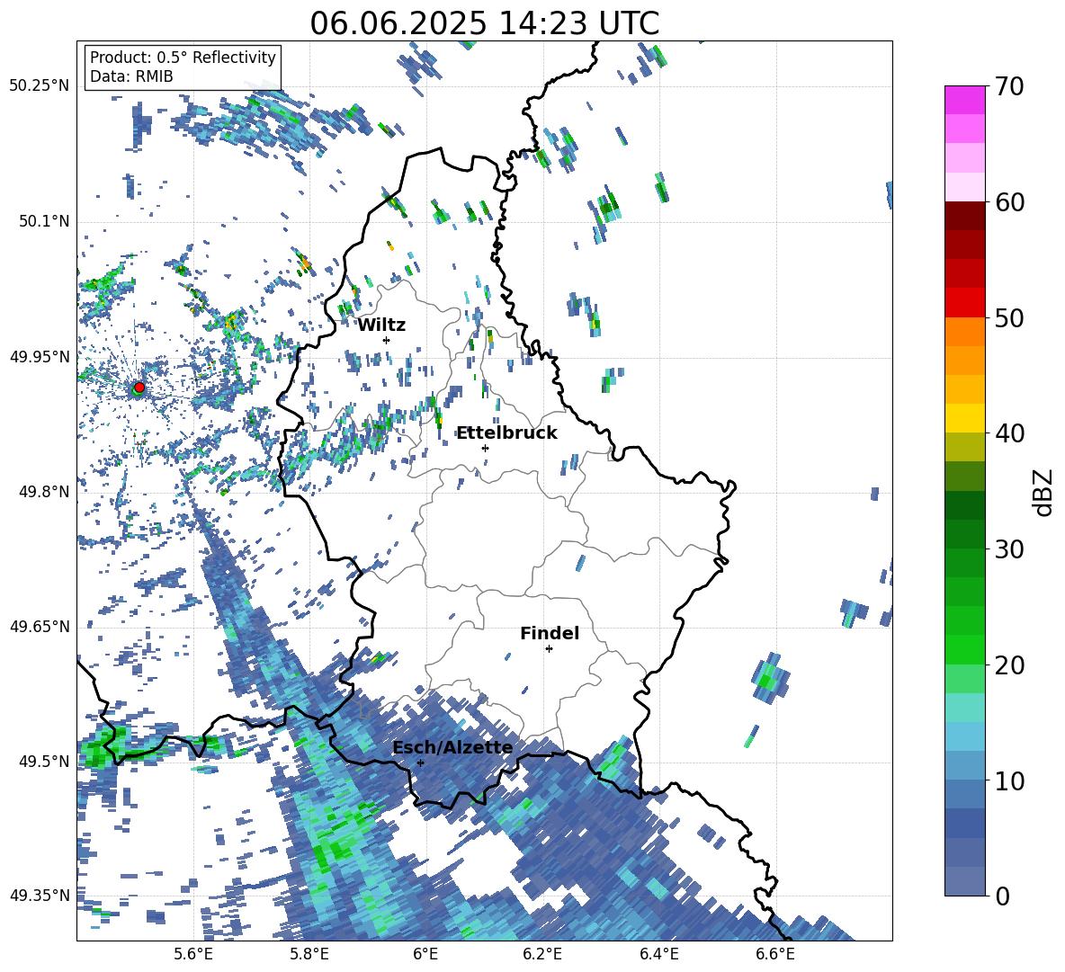This screenshot has height=972, width=1065.
Task: Click the Findel station cross marker
Action: pyautogui.click(x=549, y=649)
